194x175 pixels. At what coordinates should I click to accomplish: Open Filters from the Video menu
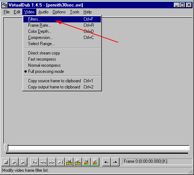click(x=62, y=19)
